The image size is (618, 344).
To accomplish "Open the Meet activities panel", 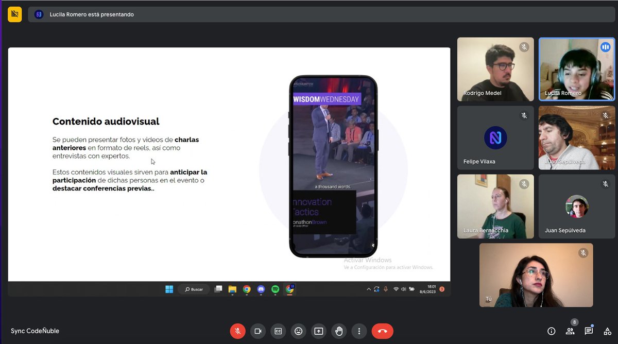I will point(606,331).
